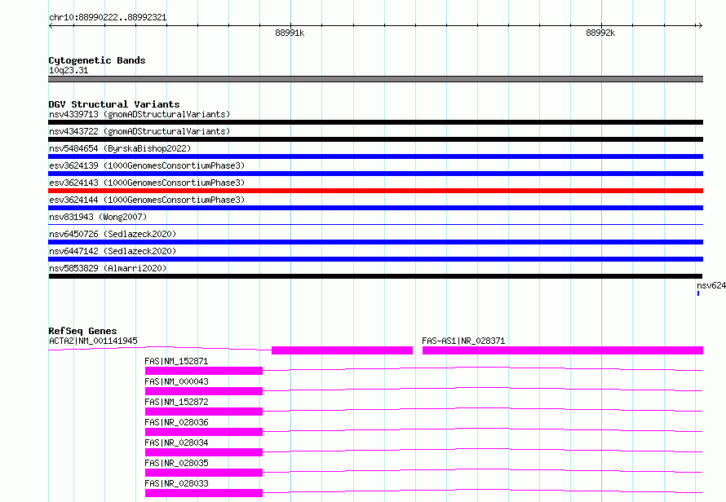Click the FAS NR_028035 exon block
The height and width of the screenshot is (502, 726).
point(204,473)
